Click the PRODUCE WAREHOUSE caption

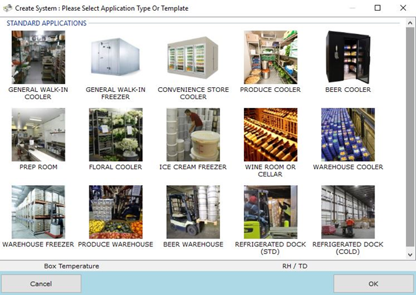[x=116, y=244]
